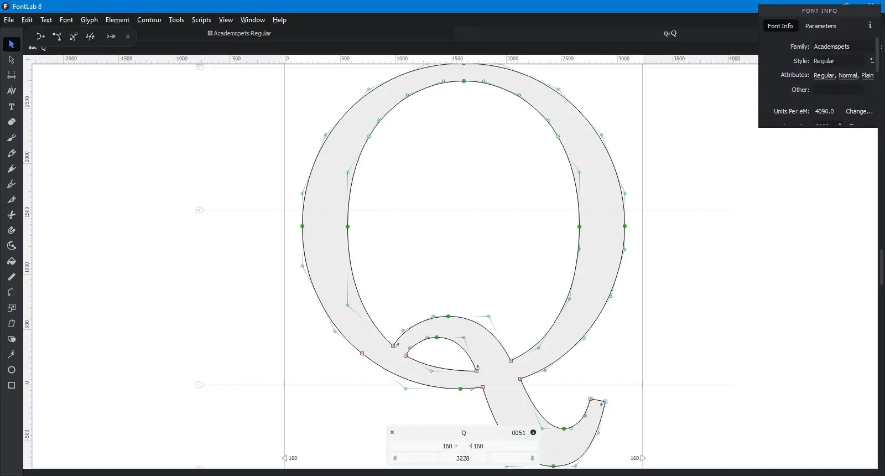Open the View menu

pos(226,20)
